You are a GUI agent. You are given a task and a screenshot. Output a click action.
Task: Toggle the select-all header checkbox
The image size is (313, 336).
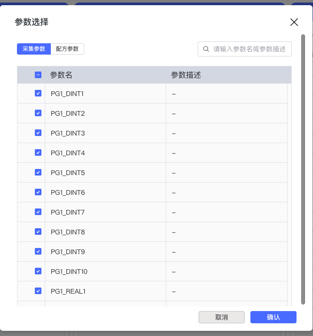click(38, 75)
